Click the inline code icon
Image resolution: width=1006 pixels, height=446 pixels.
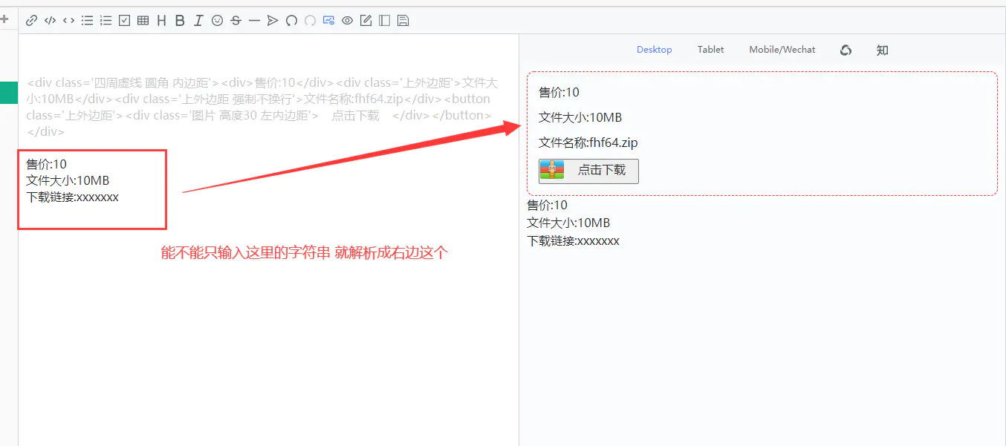pos(68,21)
